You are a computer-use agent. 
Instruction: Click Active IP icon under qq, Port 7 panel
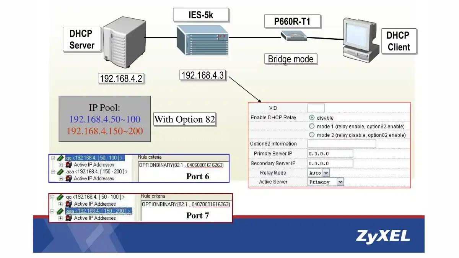[x=69, y=204]
